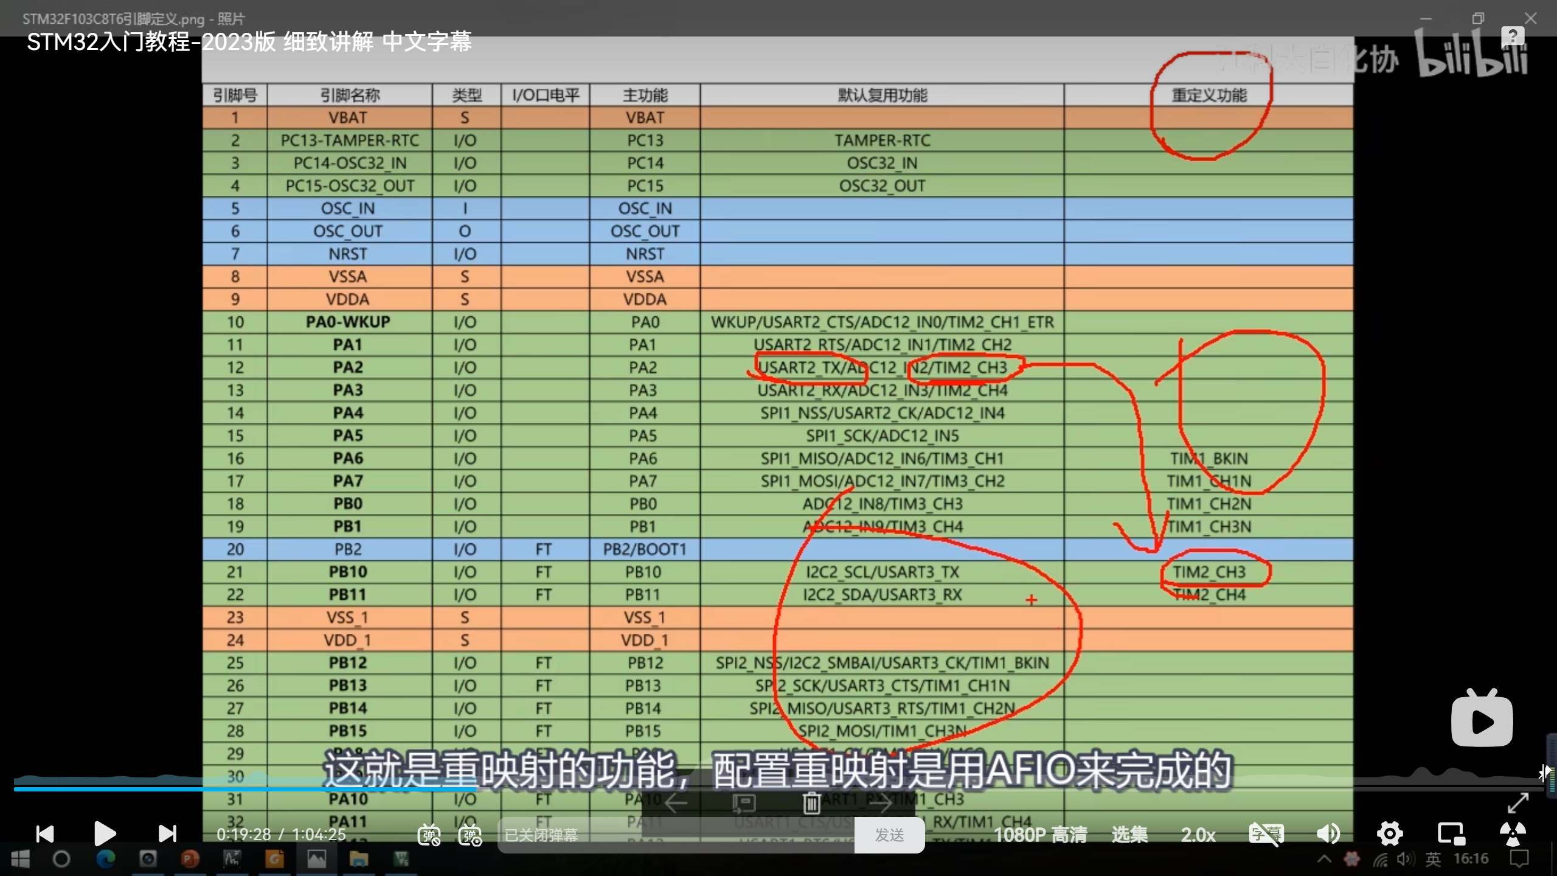Toggle subtitles off with 字幕 icon
The width and height of the screenshot is (1557, 876).
[x=1266, y=833]
